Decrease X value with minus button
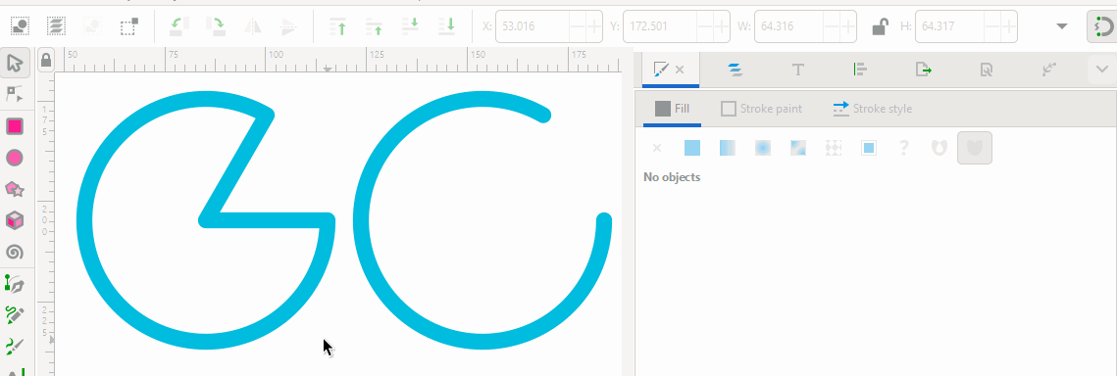The width and height of the screenshot is (1117, 376). (x=577, y=27)
